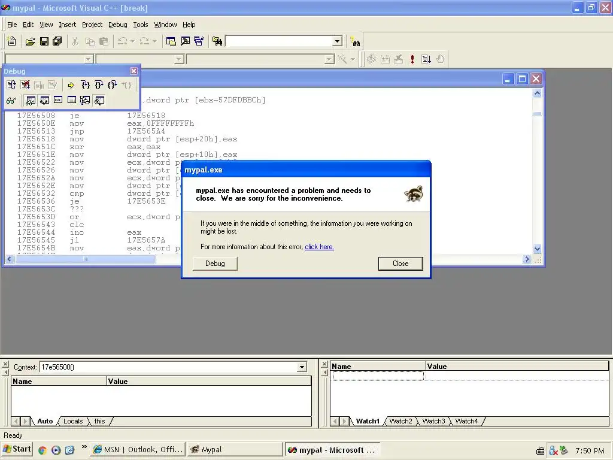Click the Build toolbar icon
Image resolution: width=613 pixels, height=460 pixels.
tap(385, 59)
